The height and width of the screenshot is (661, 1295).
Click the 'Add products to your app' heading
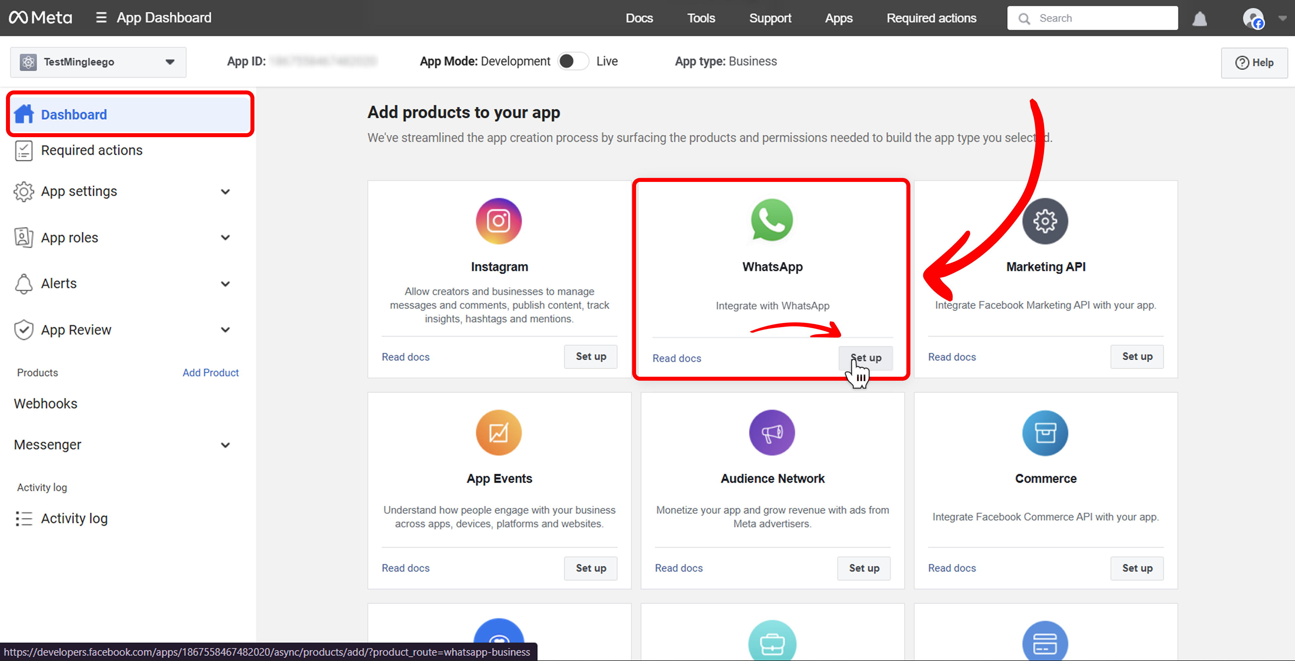pyautogui.click(x=463, y=112)
